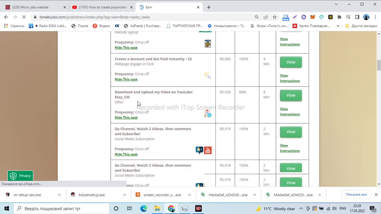Viewport: 381px width, 214px height.
Task: Open a new browser tab with plus
Action: [x=209, y=7]
